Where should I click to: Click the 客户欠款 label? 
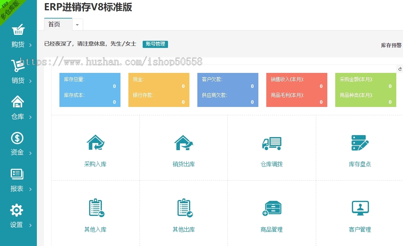[212, 80]
